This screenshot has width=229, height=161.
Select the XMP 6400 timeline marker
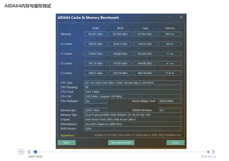(x=35, y=152)
